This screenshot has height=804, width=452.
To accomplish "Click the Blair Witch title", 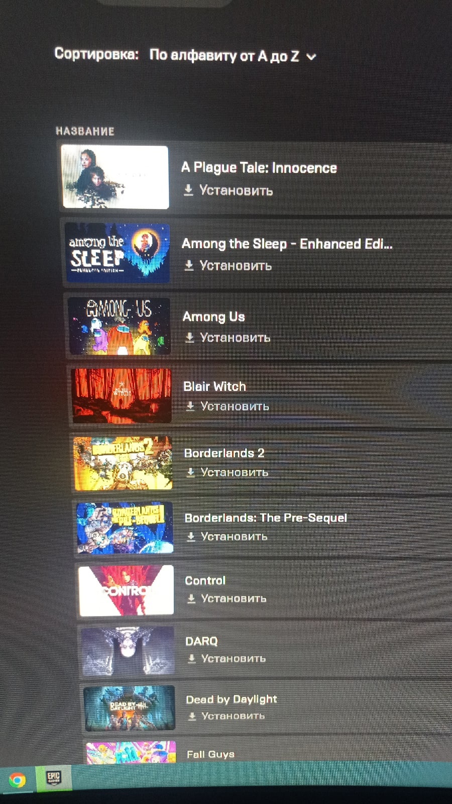I will 214,386.
